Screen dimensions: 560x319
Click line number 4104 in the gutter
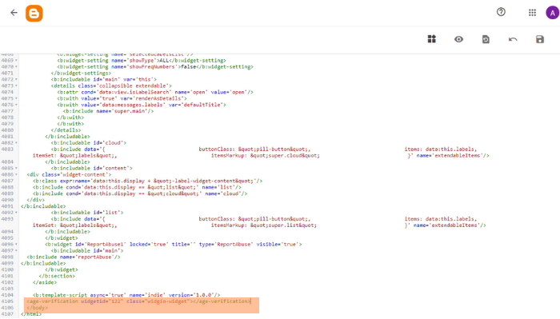(x=7, y=295)
